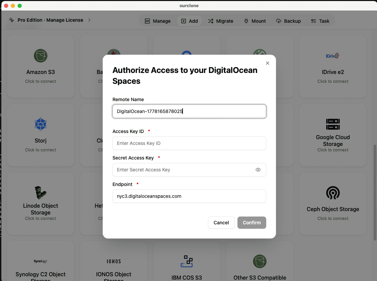The height and width of the screenshot is (281, 377).
Task: Click the vertical scrollbar on the right
Action: click(375, 192)
